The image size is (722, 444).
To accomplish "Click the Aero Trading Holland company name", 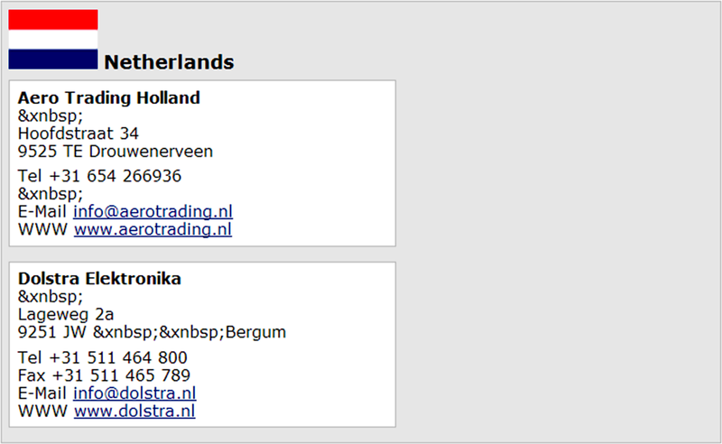I will (108, 97).
